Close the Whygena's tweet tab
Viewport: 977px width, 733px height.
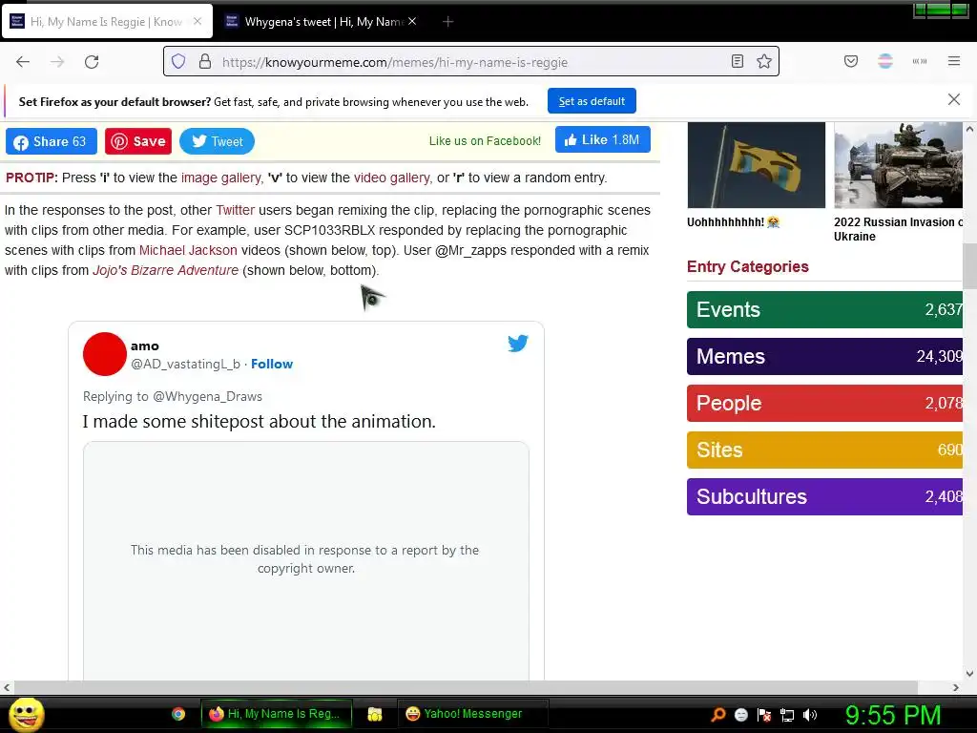(x=412, y=21)
